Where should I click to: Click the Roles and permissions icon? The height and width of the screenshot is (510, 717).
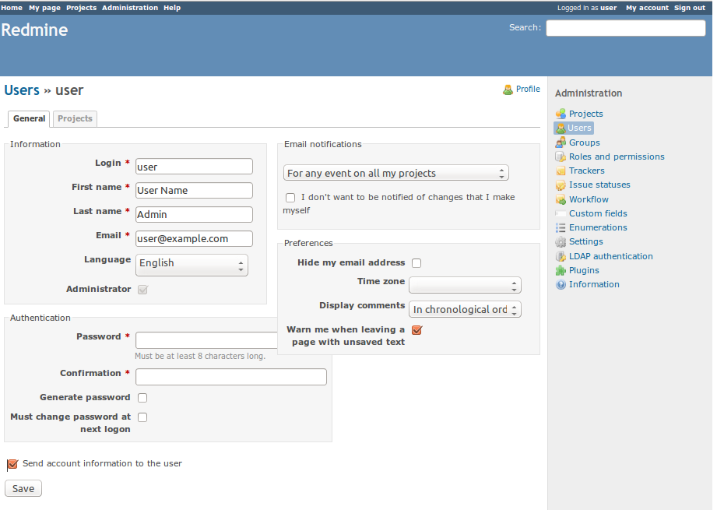tap(561, 157)
